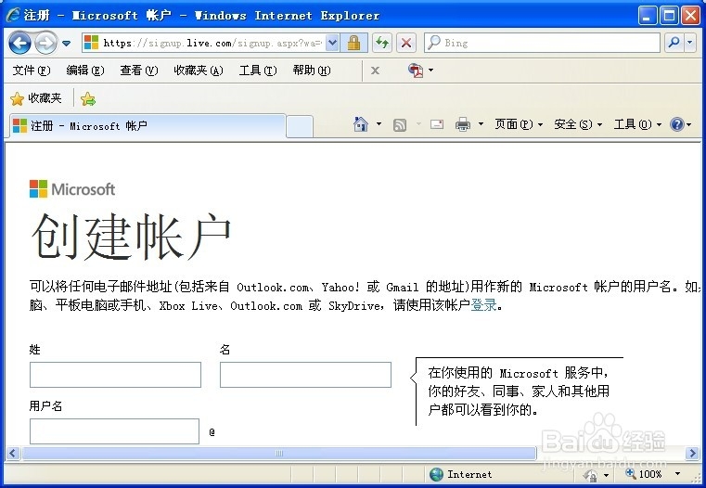Viewport: 706px width, 488px height.
Task: Click the Print printer icon
Action: 463,123
